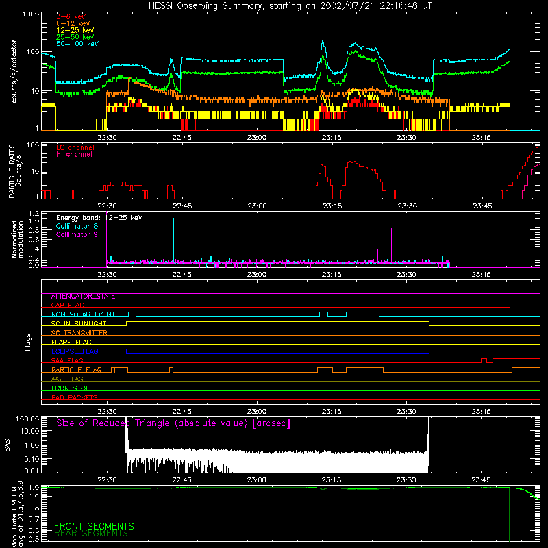Click the NON_SOLAR_EVENT flag label
Screen dimensions: 548x548
click(x=83, y=314)
